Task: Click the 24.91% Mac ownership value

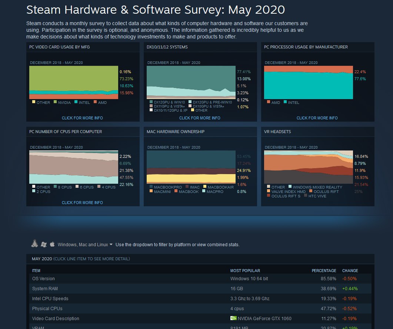Action: coord(244,170)
